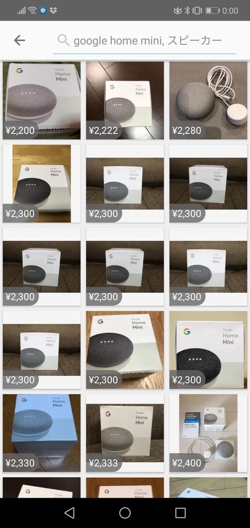Image resolution: width=250 pixels, height=528 pixels.
Task: Tap the back arrow icon
Action: tap(20, 40)
